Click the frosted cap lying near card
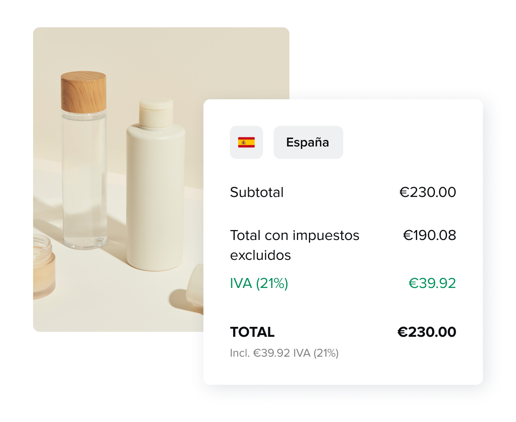Screen dimensions: 516x422 195,285
